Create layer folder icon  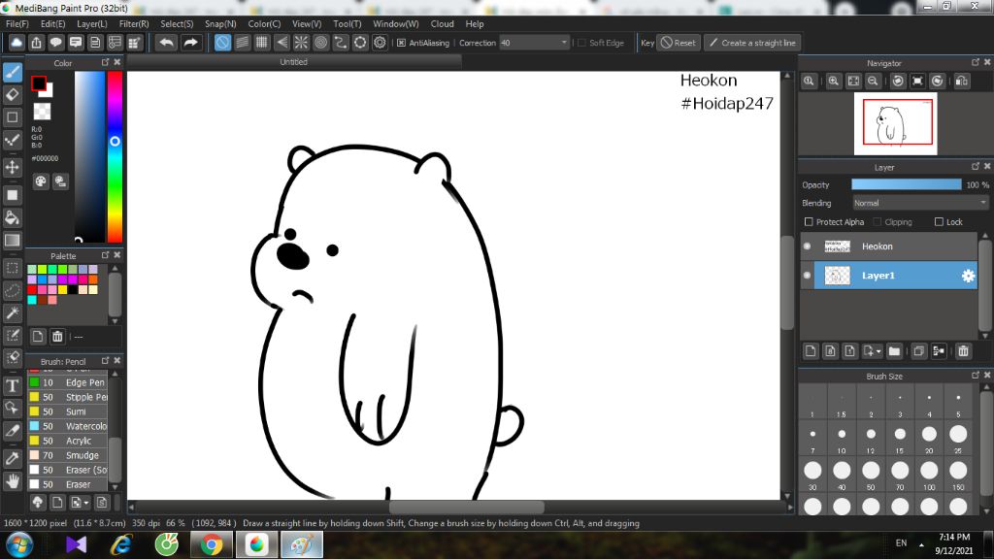pyautogui.click(x=894, y=351)
